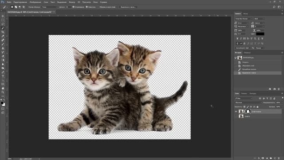
Task: Toggle Faux Bold in Character panel
Action: (237, 39)
